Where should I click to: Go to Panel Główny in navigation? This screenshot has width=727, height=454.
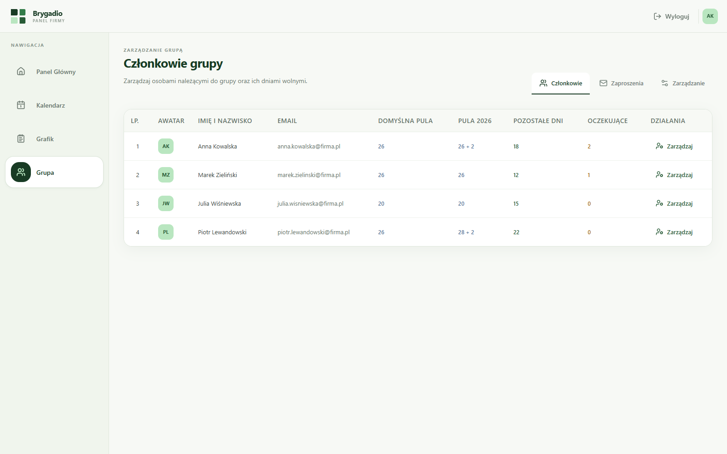pos(55,72)
